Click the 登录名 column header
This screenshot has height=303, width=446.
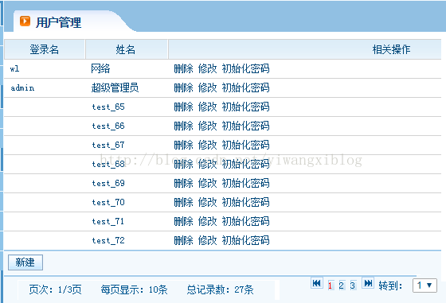(45, 49)
